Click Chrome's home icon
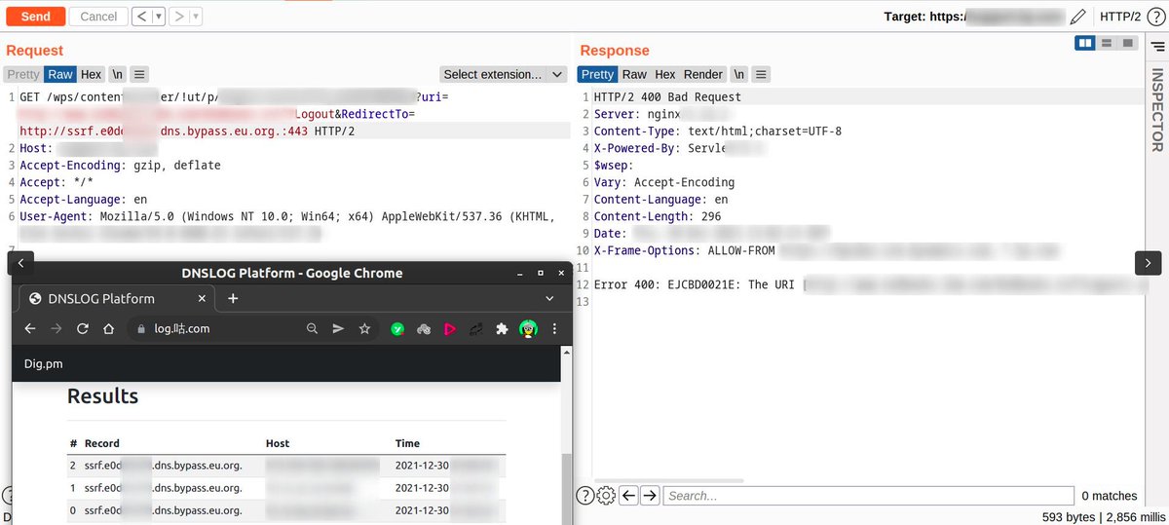Image resolution: width=1169 pixels, height=525 pixels. 109,329
